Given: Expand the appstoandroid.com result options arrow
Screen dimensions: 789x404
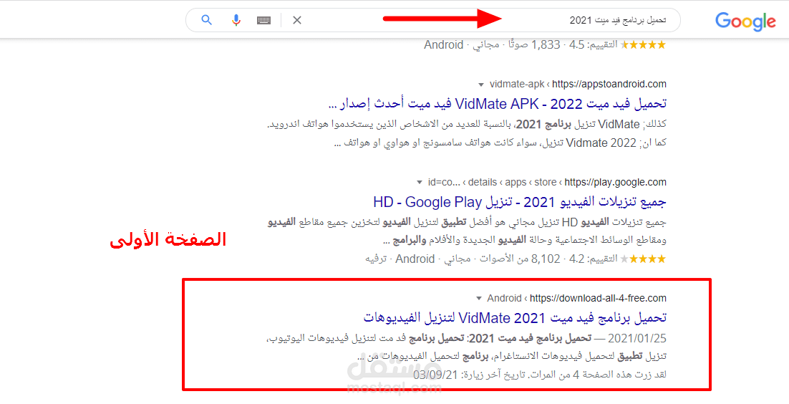Looking at the screenshot, I should [x=480, y=84].
